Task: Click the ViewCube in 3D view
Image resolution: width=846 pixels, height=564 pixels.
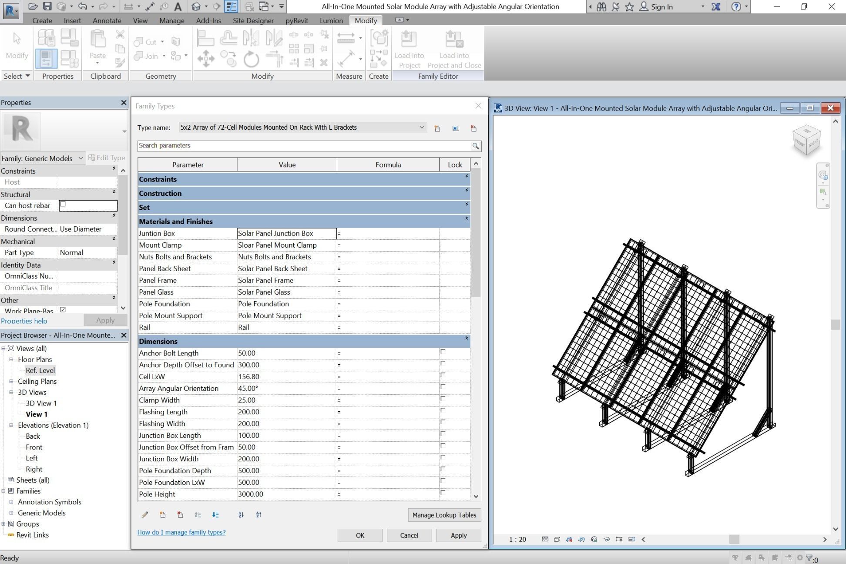Action: tap(807, 140)
